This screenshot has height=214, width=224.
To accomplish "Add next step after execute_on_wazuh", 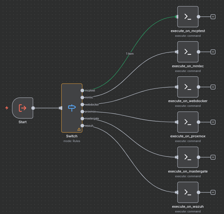I will (x=213, y=192).
